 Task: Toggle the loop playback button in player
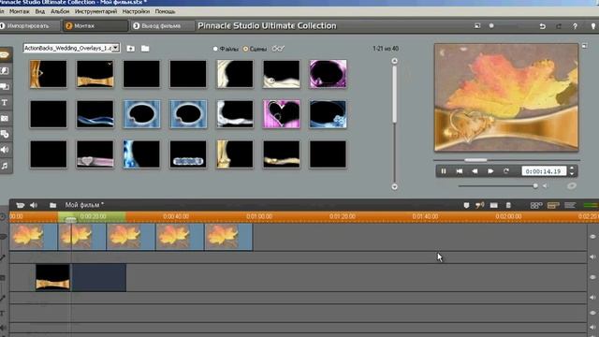506,171
